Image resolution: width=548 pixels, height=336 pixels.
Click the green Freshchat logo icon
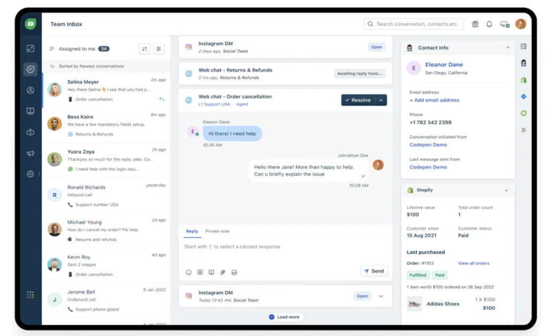(31, 24)
